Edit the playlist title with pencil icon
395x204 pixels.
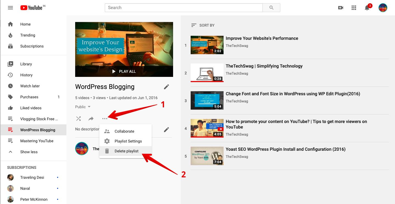[166, 87]
